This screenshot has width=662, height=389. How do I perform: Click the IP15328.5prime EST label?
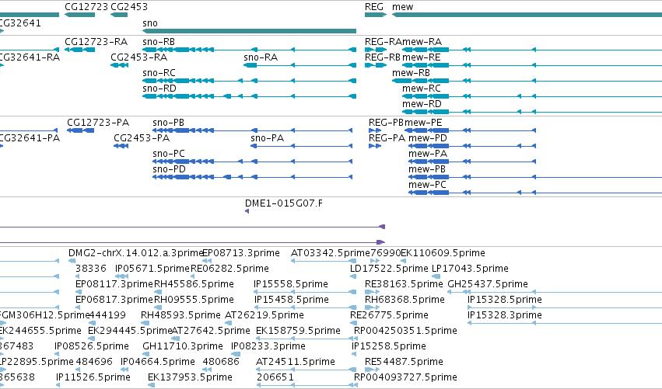[x=505, y=300]
